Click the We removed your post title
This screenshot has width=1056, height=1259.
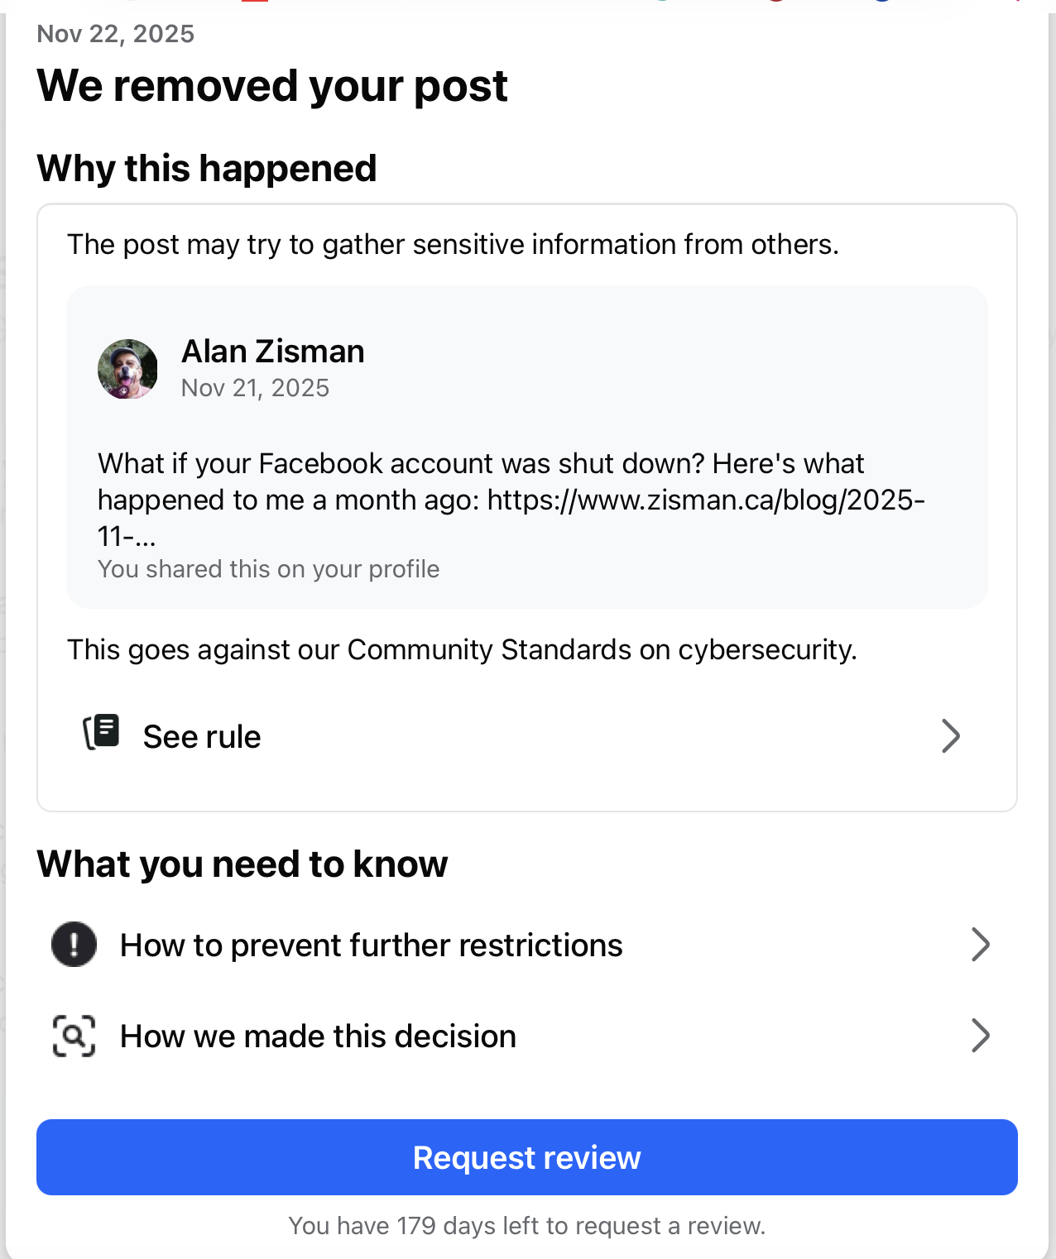pyautogui.click(x=273, y=84)
